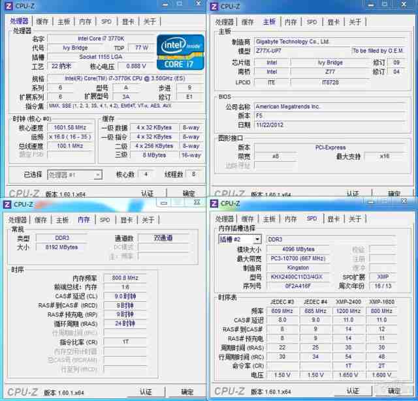Image resolution: width=418 pixels, height=401 pixels.
Task: Click the XMP-2400 voltage '1.650 V'
Action: (x=348, y=375)
